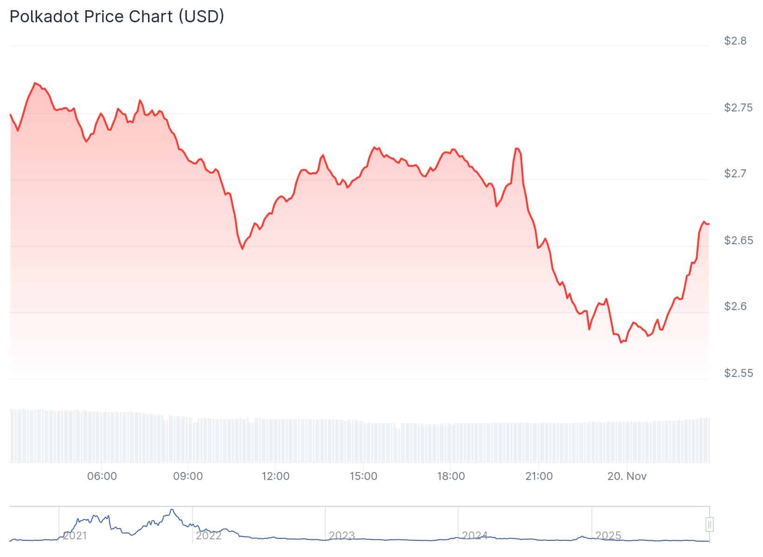Image resolution: width=763 pixels, height=557 pixels.
Task: Select the 12:00 time axis label
Action: (275, 476)
